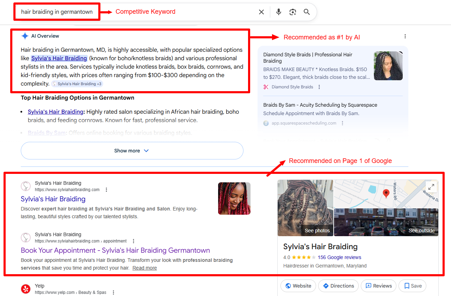The width and height of the screenshot is (451, 296).
Task: Start voice search with the microphone icon
Action: point(279,12)
